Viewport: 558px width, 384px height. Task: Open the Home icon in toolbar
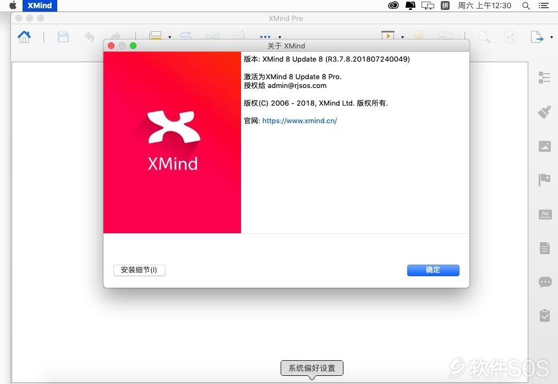click(24, 37)
